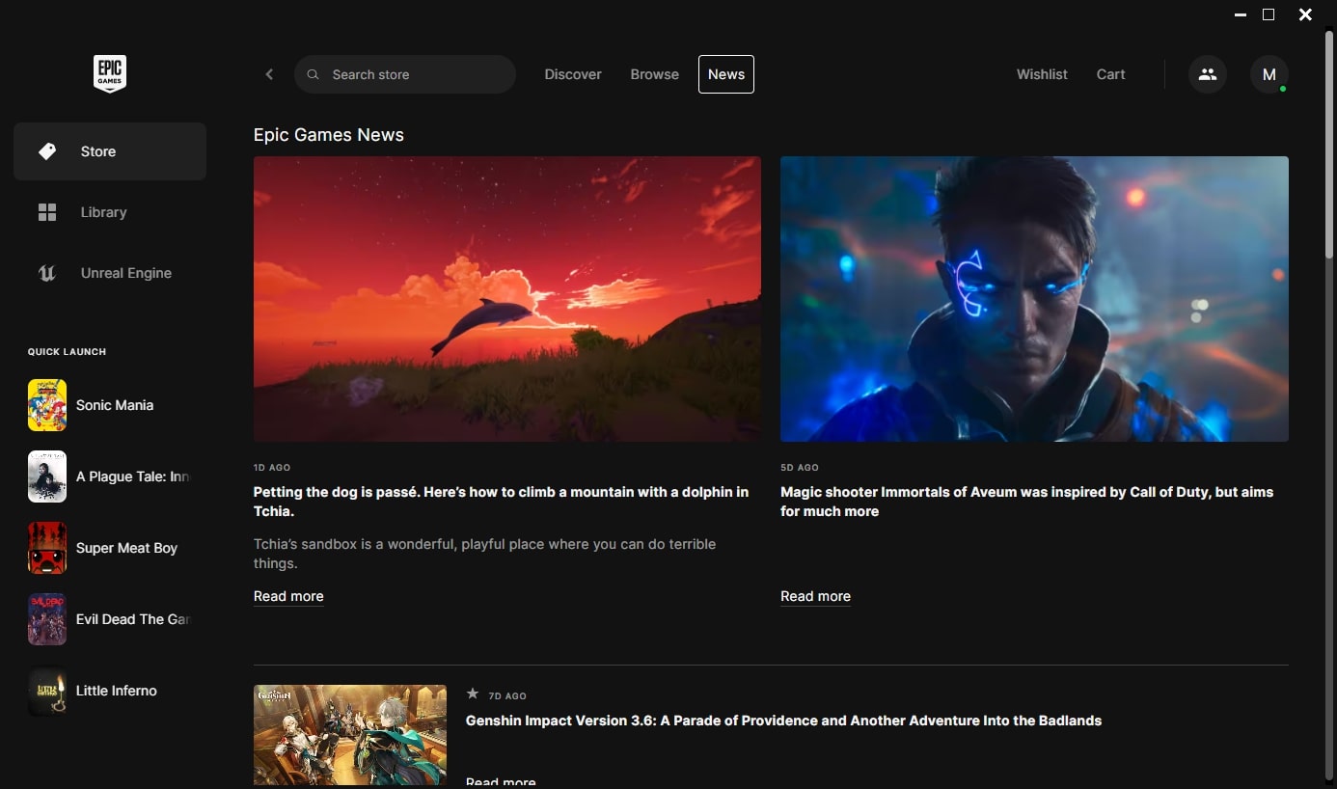Click Super Meat Boy game icon
Image resolution: width=1337 pixels, height=789 pixels.
tap(47, 548)
